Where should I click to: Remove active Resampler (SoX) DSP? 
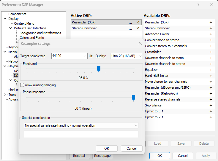[138, 22]
